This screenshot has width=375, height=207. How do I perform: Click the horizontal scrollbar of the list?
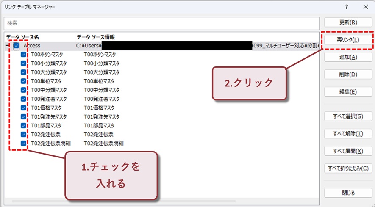[x=124, y=201]
